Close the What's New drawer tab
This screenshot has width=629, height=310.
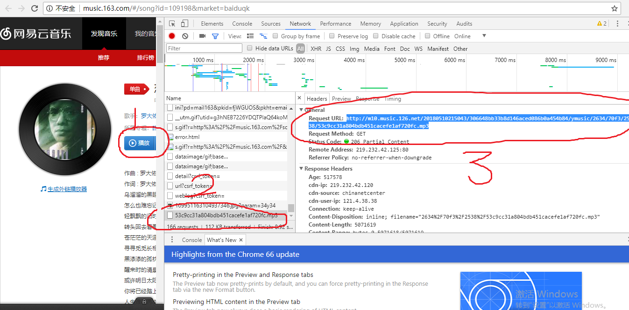241,240
